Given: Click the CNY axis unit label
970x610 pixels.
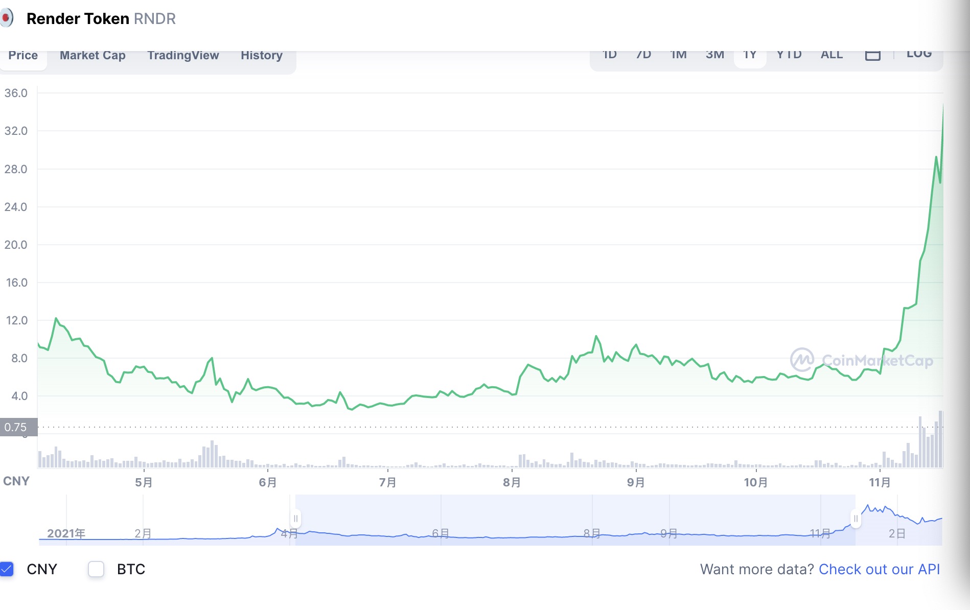Looking at the screenshot, I should point(16,481).
